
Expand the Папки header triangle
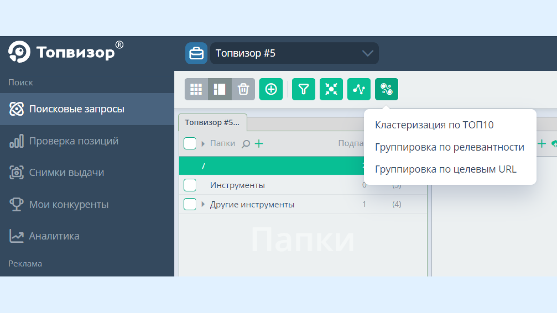pyautogui.click(x=203, y=144)
